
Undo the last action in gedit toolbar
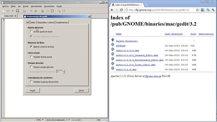coord(31,11)
